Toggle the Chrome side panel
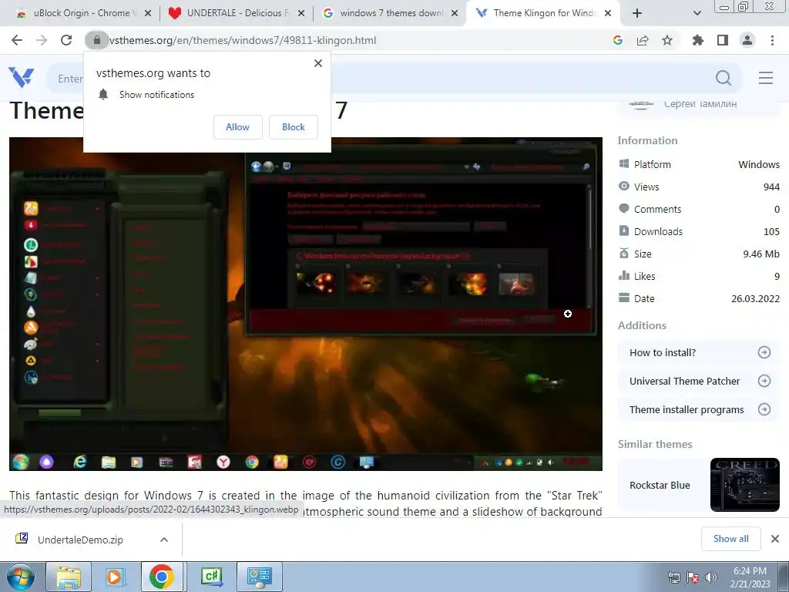Viewport: 789px width, 592px height. (x=723, y=40)
